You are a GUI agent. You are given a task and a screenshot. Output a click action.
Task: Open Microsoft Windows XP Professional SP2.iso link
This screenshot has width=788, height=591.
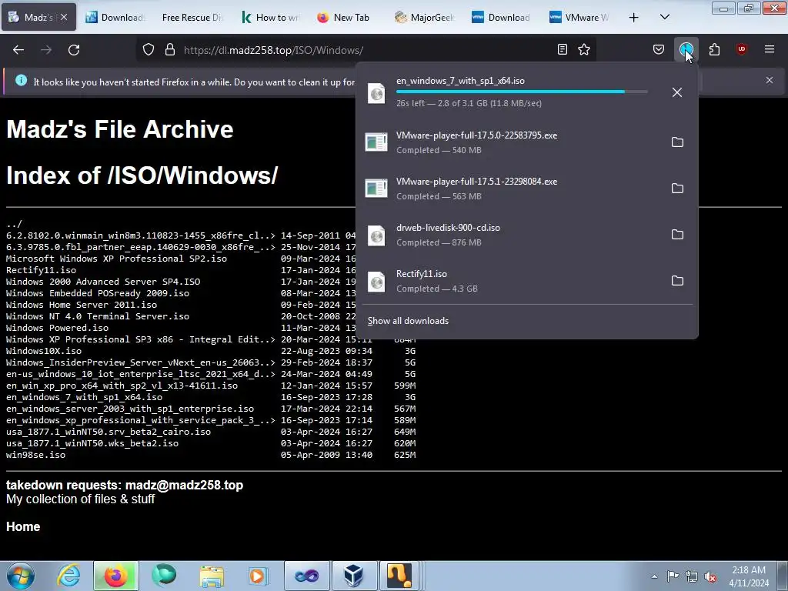pyautogui.click(x=117, y=259)
